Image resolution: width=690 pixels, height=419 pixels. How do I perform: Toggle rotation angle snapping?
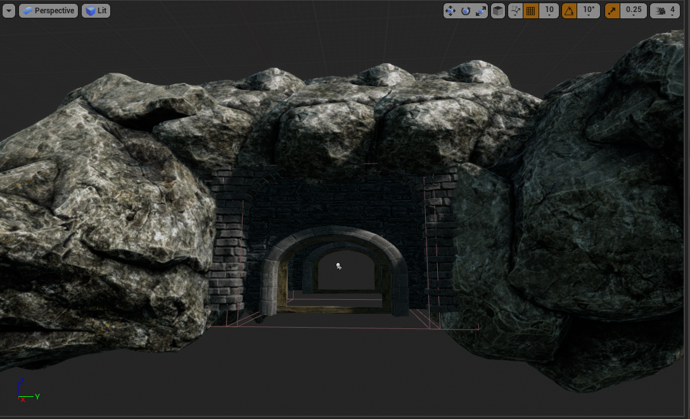(x=570, y=11)
